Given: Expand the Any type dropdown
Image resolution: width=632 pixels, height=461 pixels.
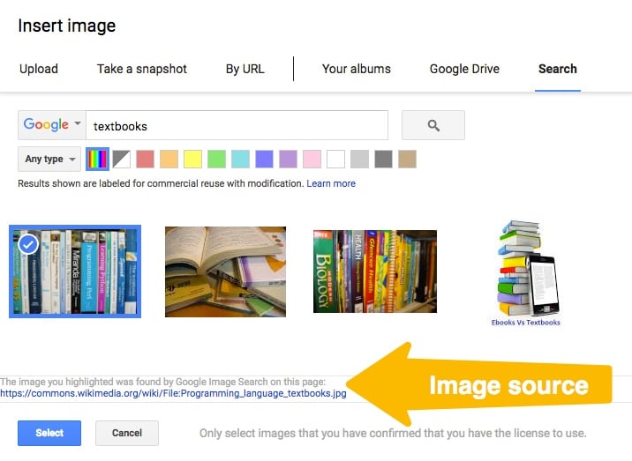Looking at the screenshot, I should click(49, 159).
